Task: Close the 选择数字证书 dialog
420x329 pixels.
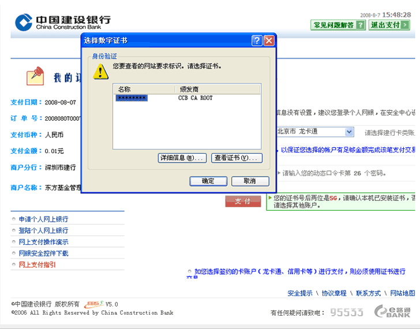Action: [x=269, y=41]
